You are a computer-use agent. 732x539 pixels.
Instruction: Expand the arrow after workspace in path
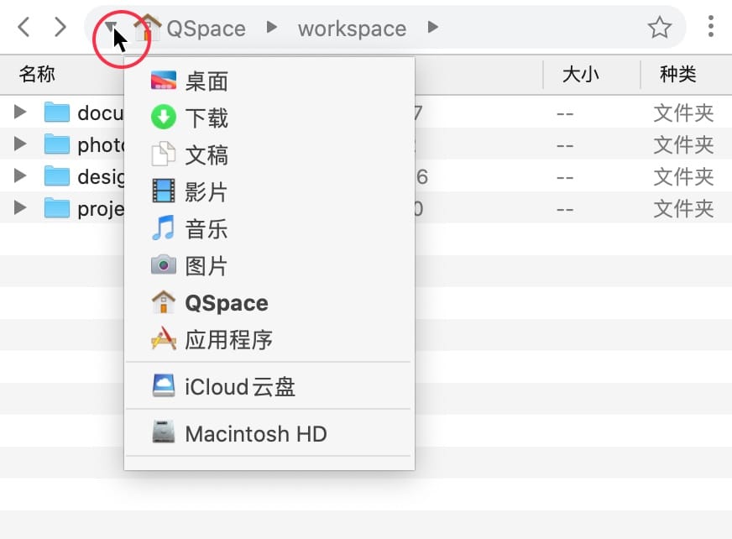point(433,28)
